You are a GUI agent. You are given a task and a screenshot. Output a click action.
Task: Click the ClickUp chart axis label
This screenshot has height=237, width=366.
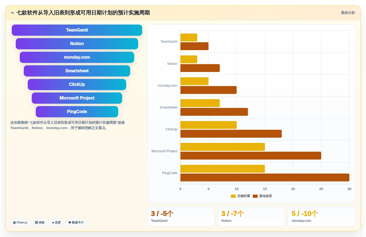(171, 129)
